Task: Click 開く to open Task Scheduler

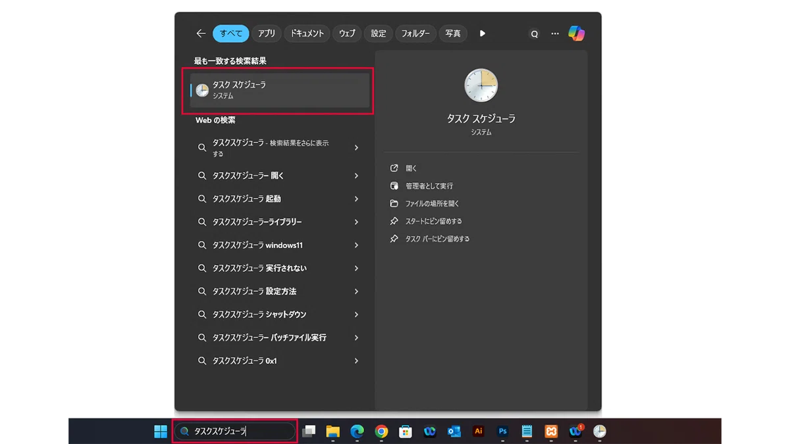Action: (411, 168)
